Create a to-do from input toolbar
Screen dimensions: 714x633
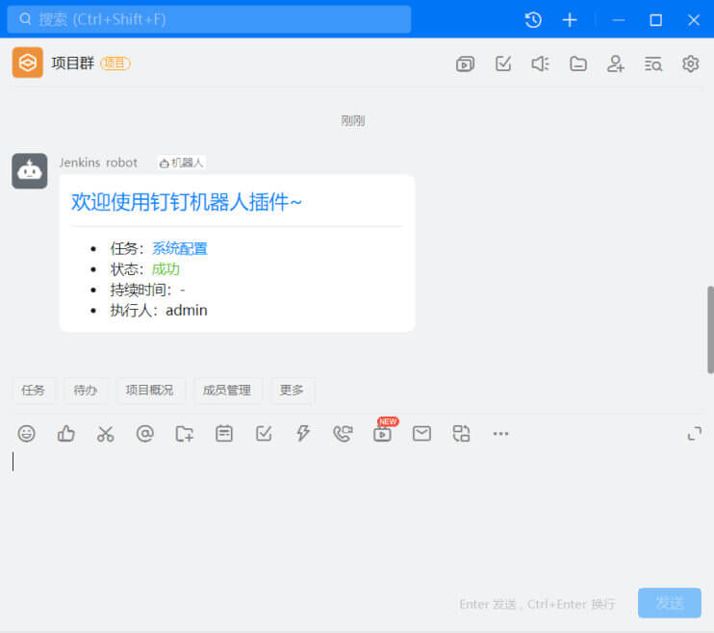[264, 434]
